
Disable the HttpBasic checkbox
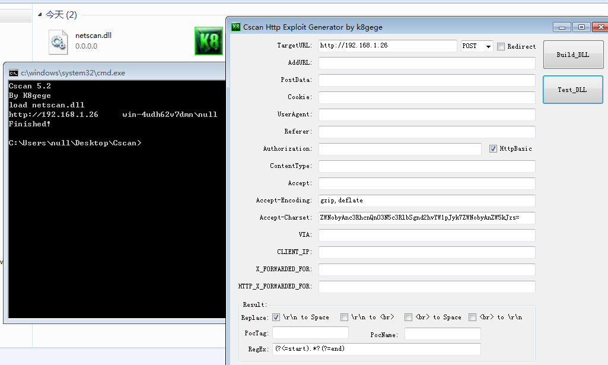pos(493,148)
